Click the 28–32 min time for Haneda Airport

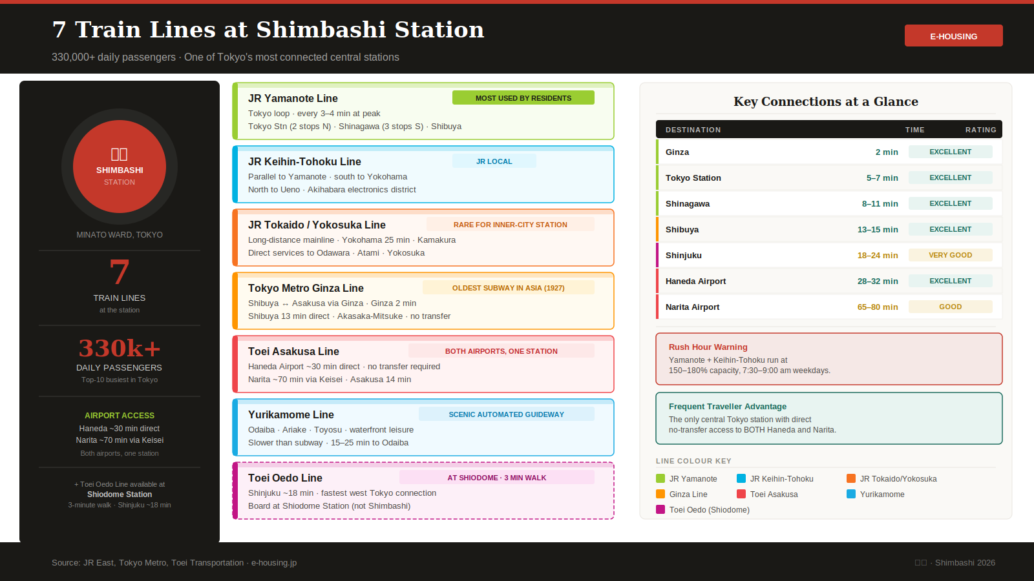pos(878,281)
